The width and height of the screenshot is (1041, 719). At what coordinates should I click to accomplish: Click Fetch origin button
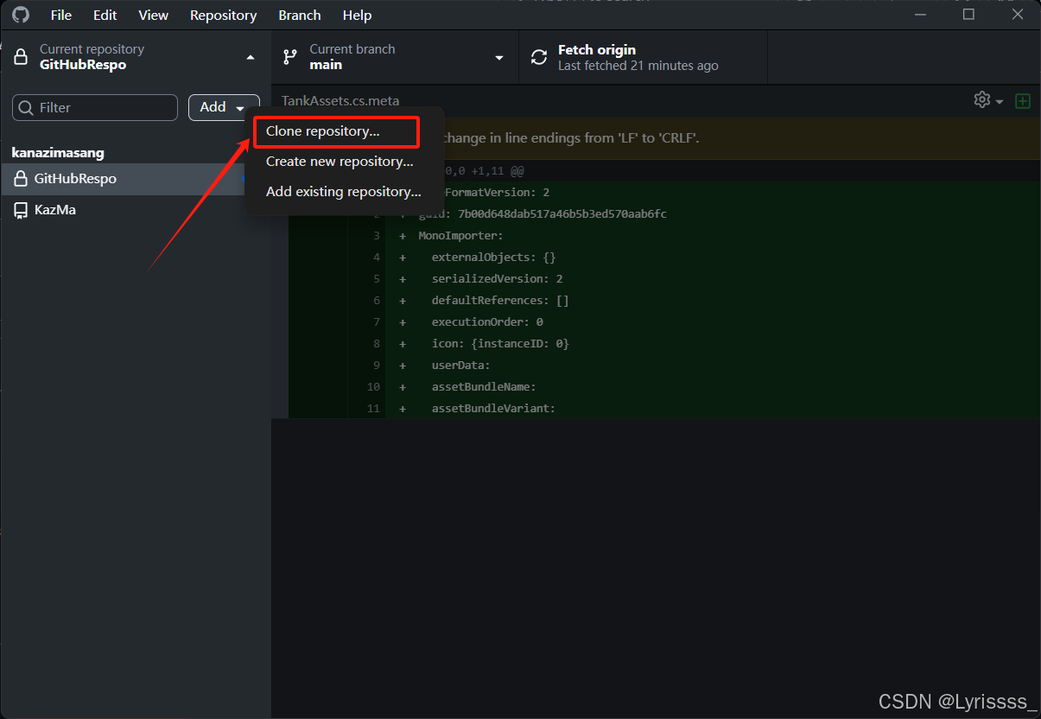(643, 58)
